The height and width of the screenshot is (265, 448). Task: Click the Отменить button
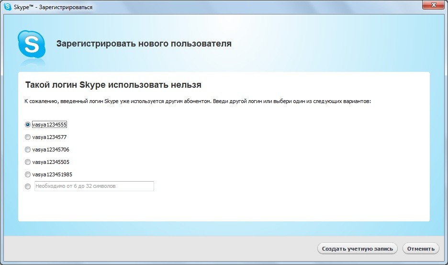(x=421, y=249)
